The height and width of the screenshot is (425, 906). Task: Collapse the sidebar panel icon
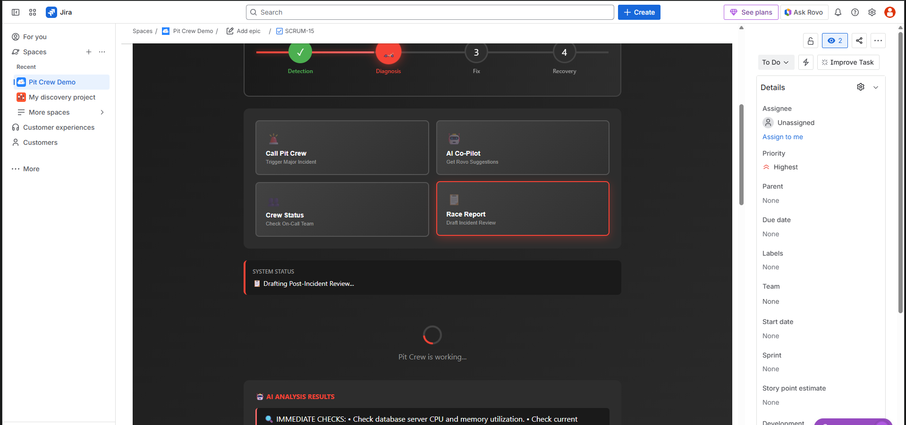[16, 12]
